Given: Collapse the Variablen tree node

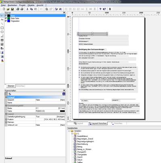Looking at the screenshot, I should 69,131.
